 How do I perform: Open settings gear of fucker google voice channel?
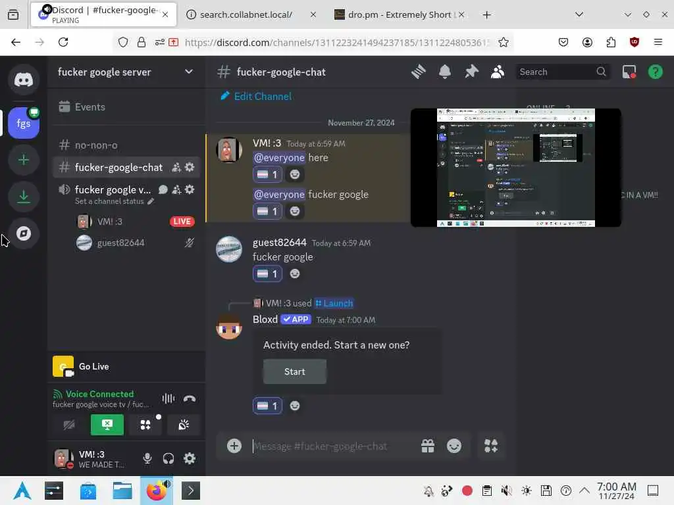(x=190, y=189)
